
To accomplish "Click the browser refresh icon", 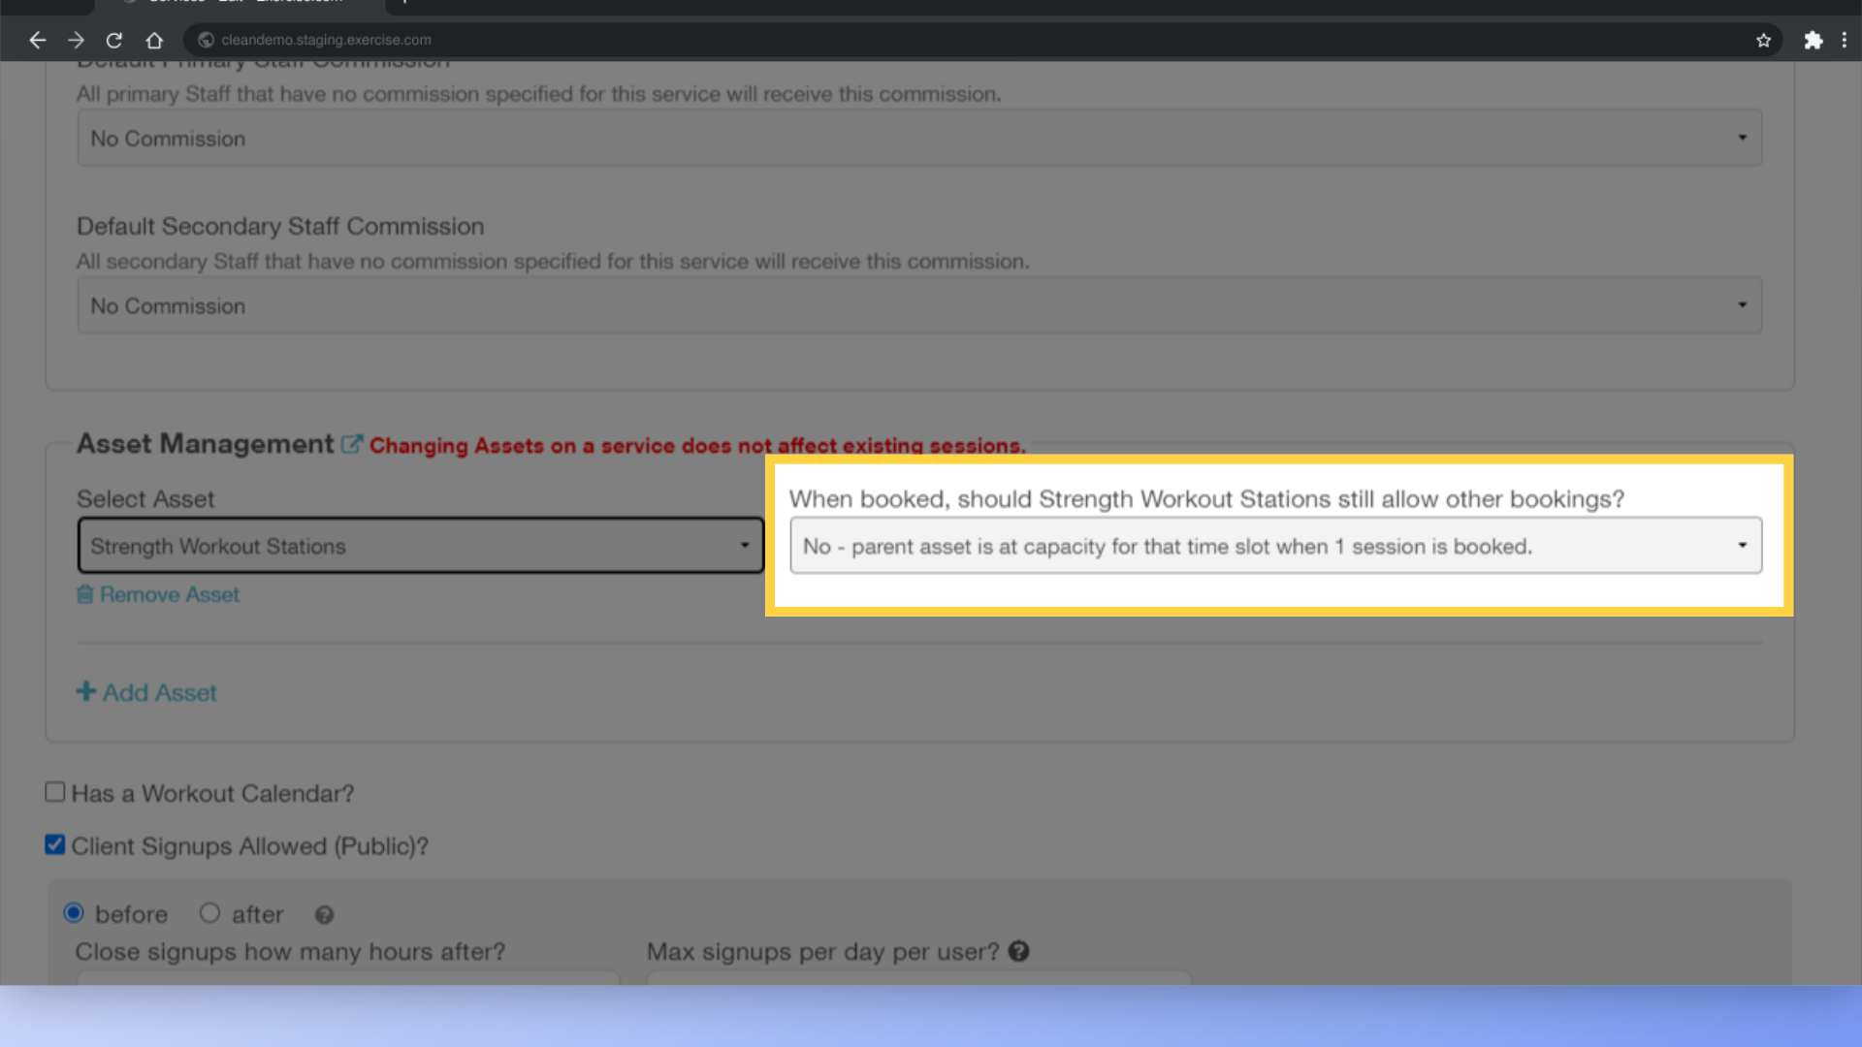I will pyautogui.click(x=113, y=40).
